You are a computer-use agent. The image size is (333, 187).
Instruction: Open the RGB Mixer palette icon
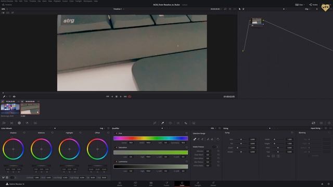27,123
